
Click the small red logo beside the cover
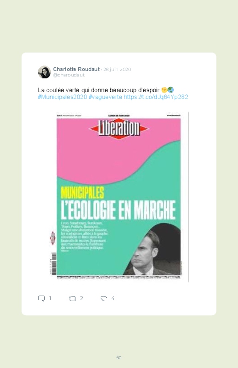pyautogui.click(x=53, y=238)
